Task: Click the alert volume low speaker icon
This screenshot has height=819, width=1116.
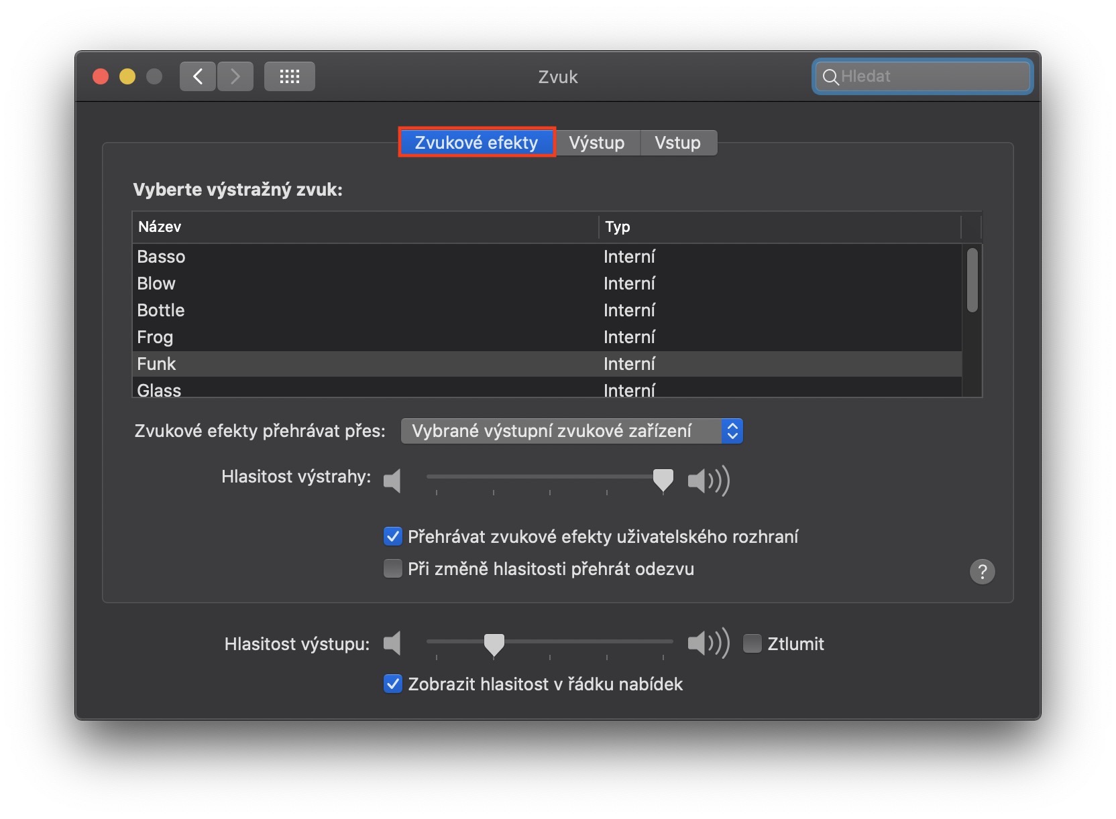Action: (392, 481)
